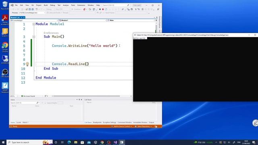Screen dimensions: 258x145
Task: Click the Autos search input field
Action: pyautogui.click(x=23, y=103)
